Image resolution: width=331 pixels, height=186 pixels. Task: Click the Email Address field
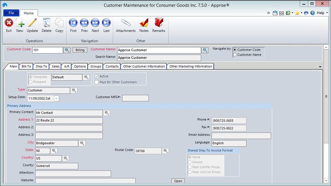[241, 136]
